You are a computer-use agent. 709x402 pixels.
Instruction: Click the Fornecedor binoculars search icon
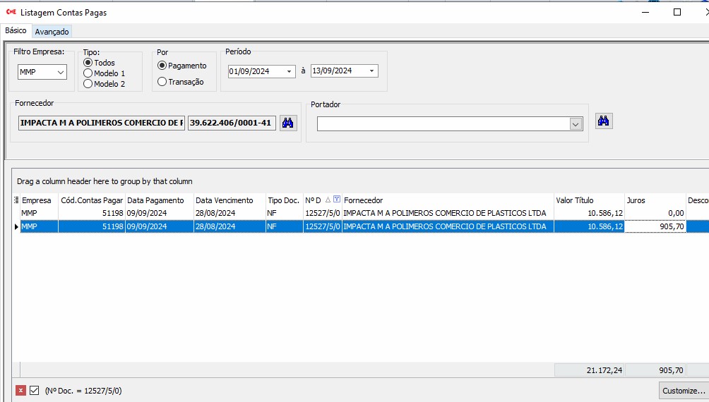point(288,123)
